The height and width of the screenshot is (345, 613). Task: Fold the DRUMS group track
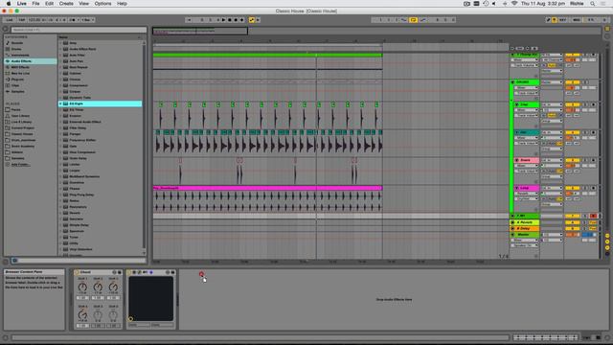coord(512,82)
